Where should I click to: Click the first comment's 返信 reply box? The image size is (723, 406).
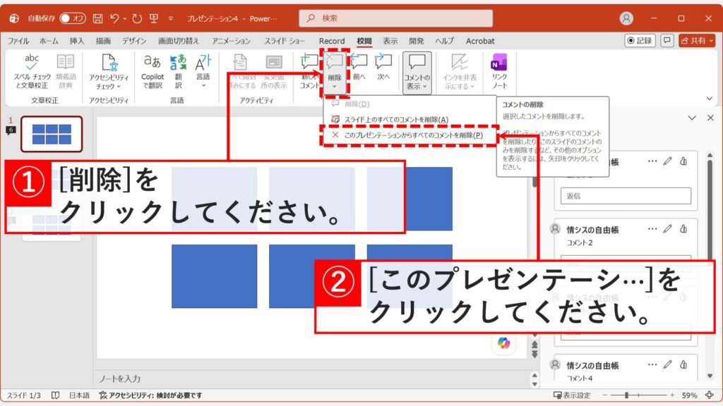626,196
